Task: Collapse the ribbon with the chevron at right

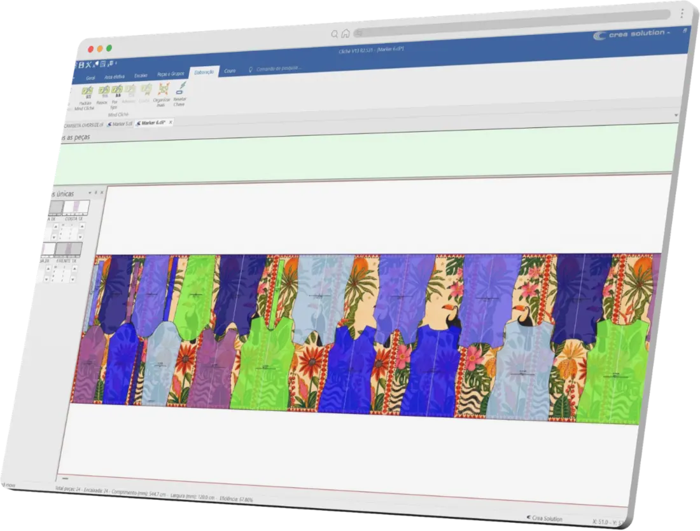Action: tap(676, 115)
